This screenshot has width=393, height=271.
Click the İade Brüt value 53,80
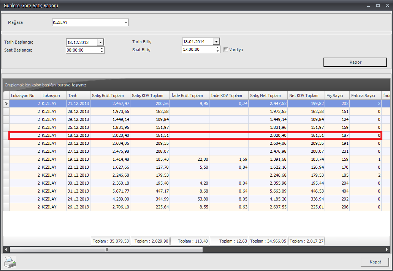[x=190, y=199]
